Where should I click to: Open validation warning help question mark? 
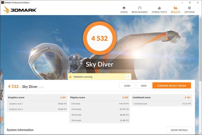point(128,77)
